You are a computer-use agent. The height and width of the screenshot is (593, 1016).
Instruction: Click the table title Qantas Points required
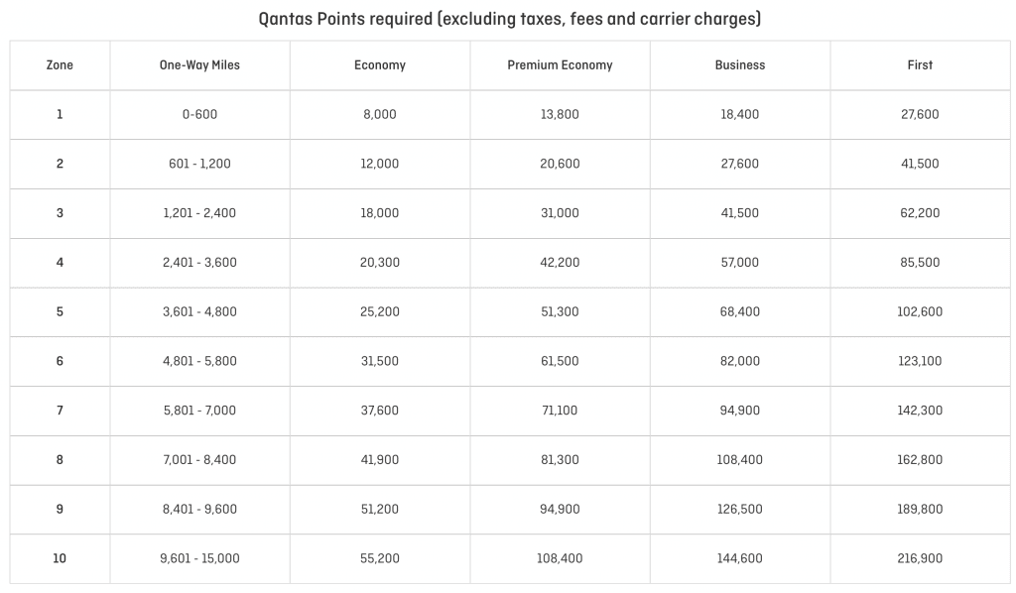click(x=509, y=19)
